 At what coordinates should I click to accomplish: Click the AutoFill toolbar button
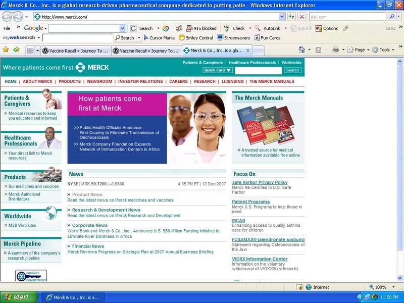point(301,28)
